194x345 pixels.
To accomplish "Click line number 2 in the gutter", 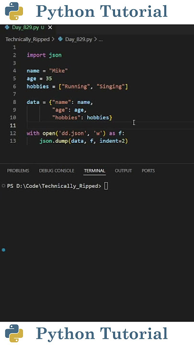I will pos(14,55).
